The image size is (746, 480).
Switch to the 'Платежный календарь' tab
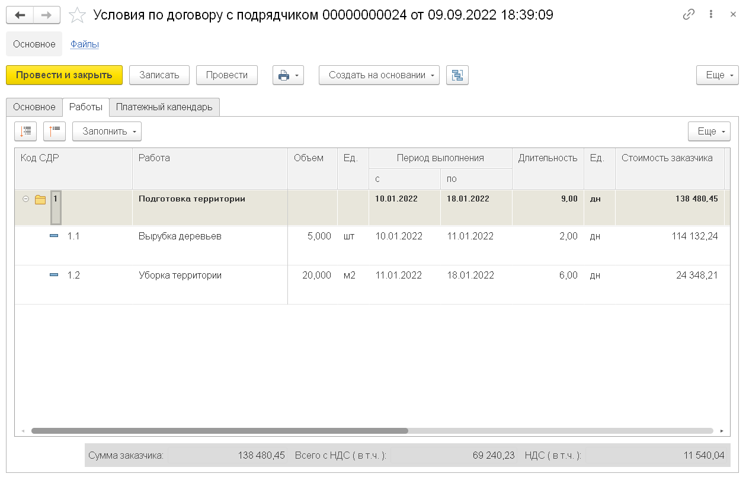pyautogui.click(x=164, y=107)
